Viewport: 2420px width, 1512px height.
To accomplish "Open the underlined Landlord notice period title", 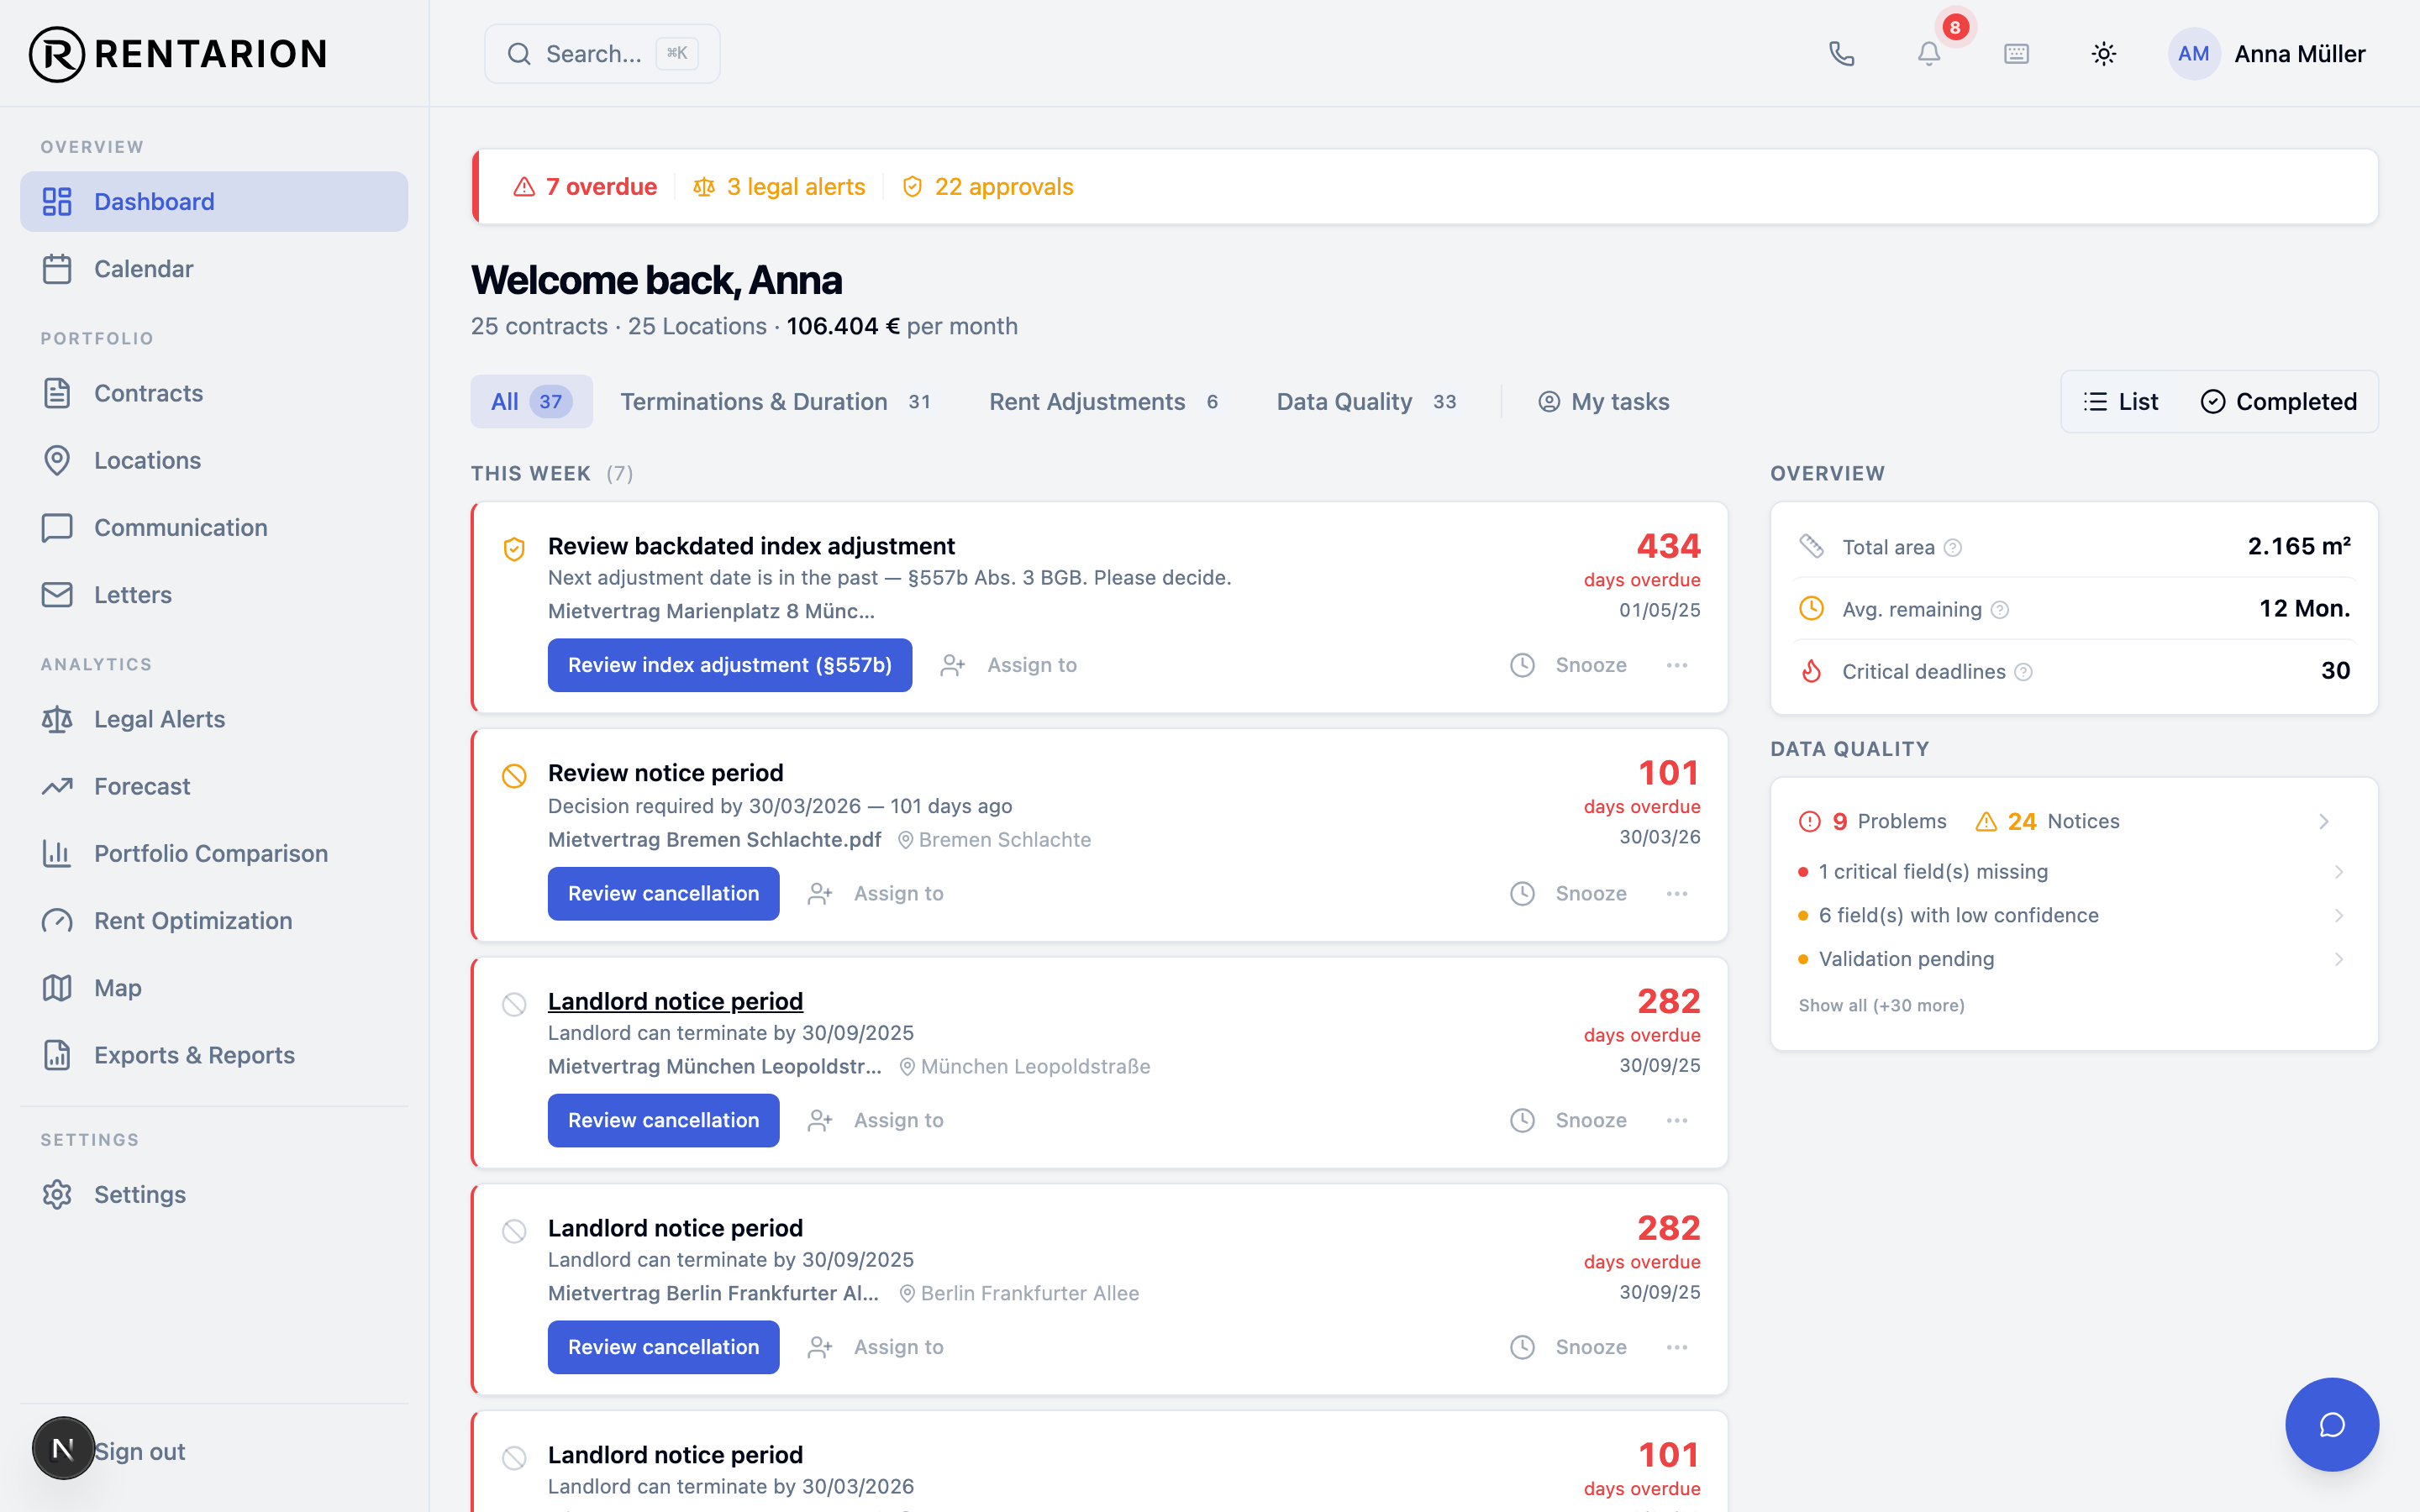I will (675, 1001).
